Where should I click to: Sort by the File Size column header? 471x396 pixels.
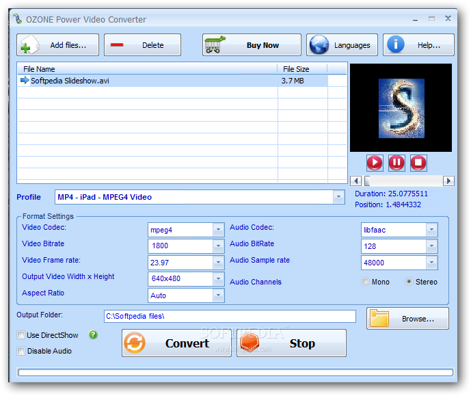(x=302, y=69)
